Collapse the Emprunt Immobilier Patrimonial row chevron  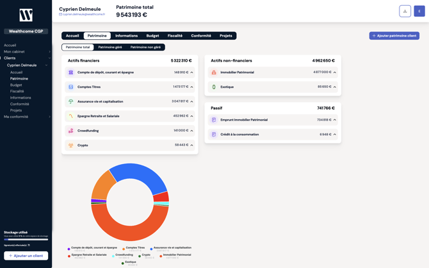tap(334, 120)
